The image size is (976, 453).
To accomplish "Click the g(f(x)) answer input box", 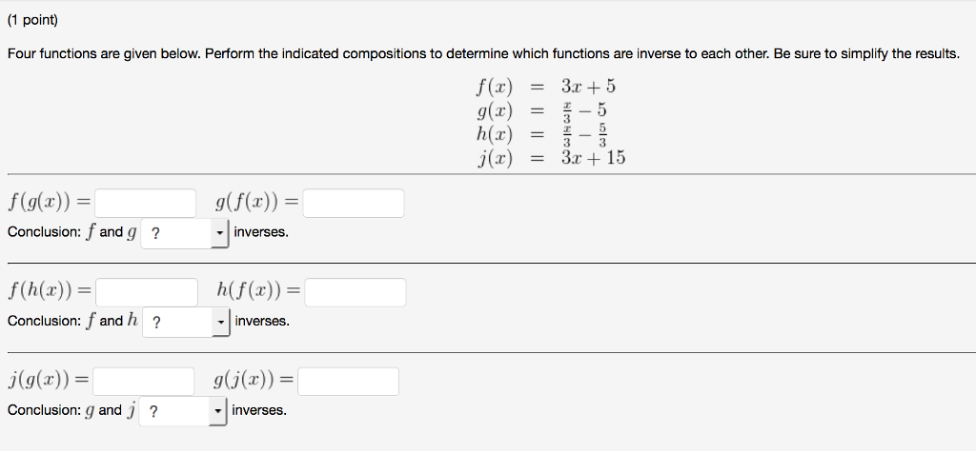I will 354,204.
